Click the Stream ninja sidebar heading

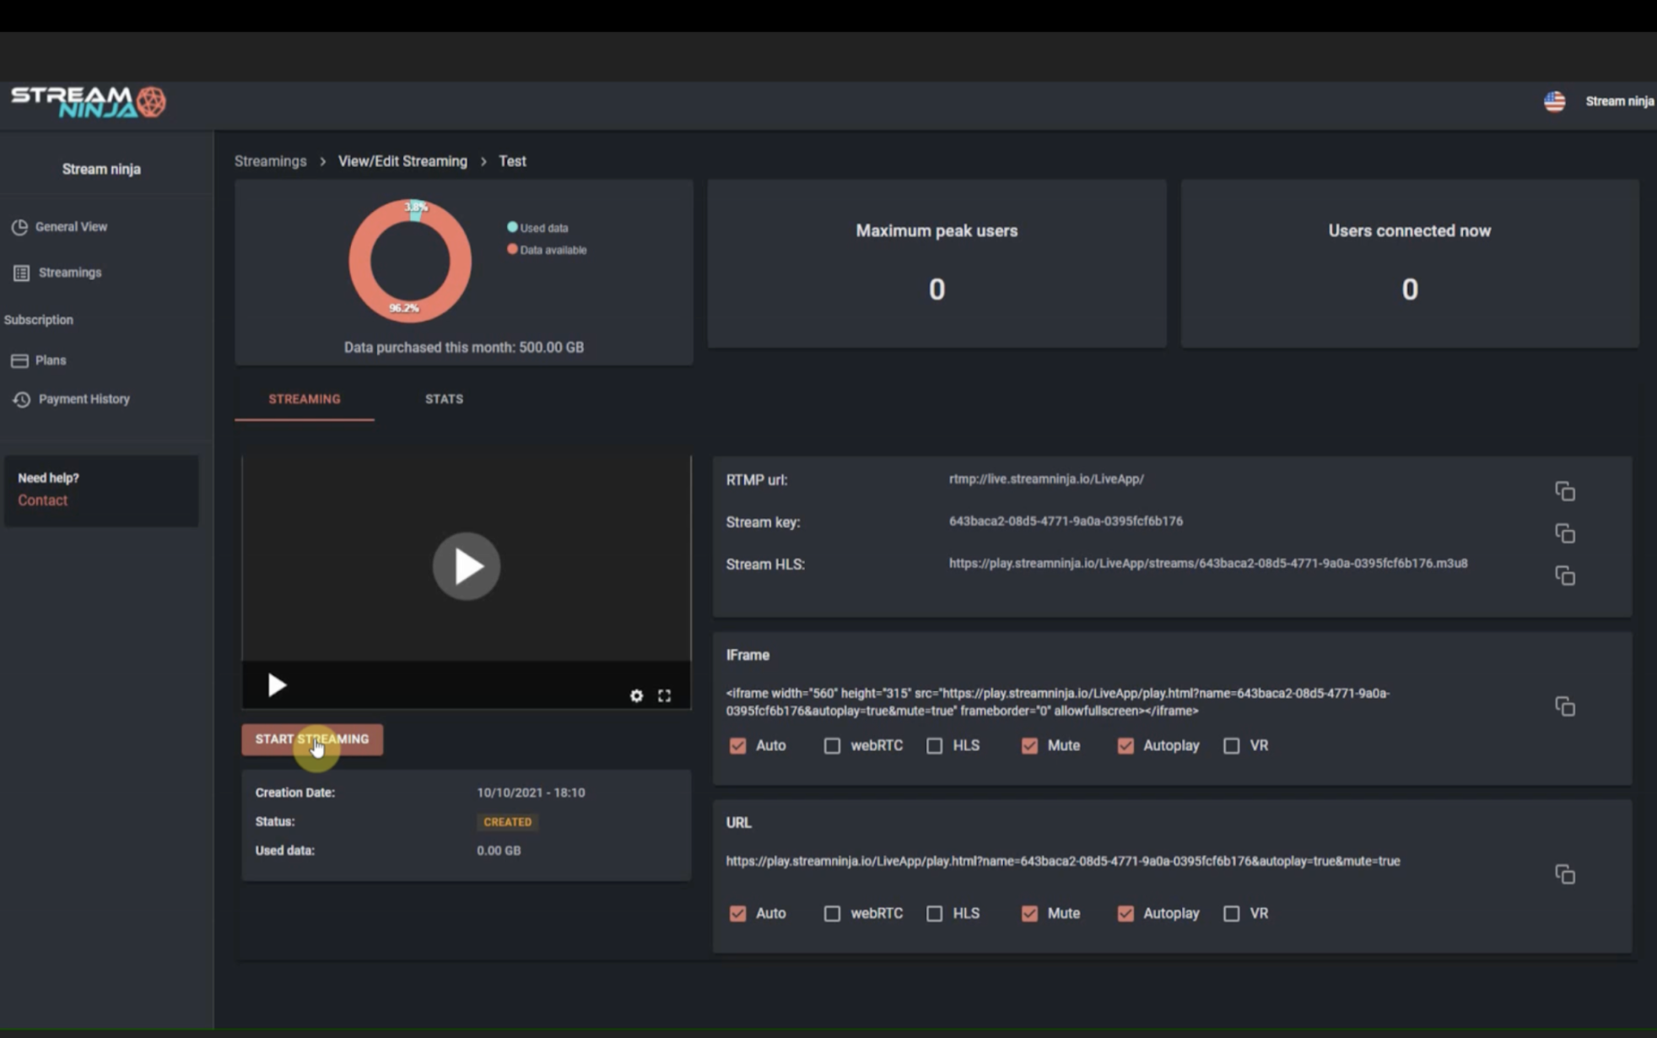click(101, 170)
